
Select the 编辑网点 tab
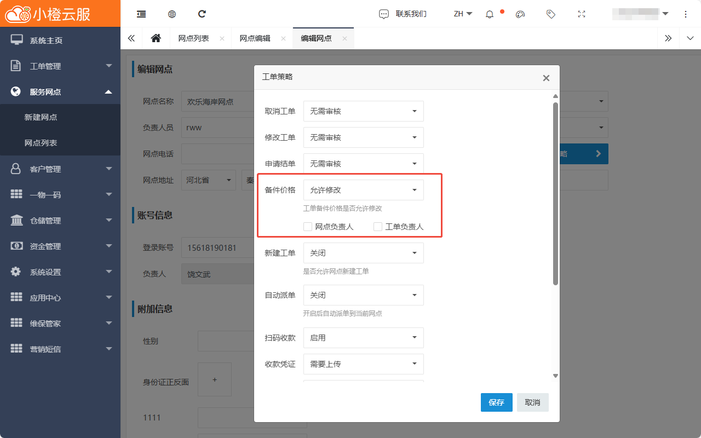[316, 39]
